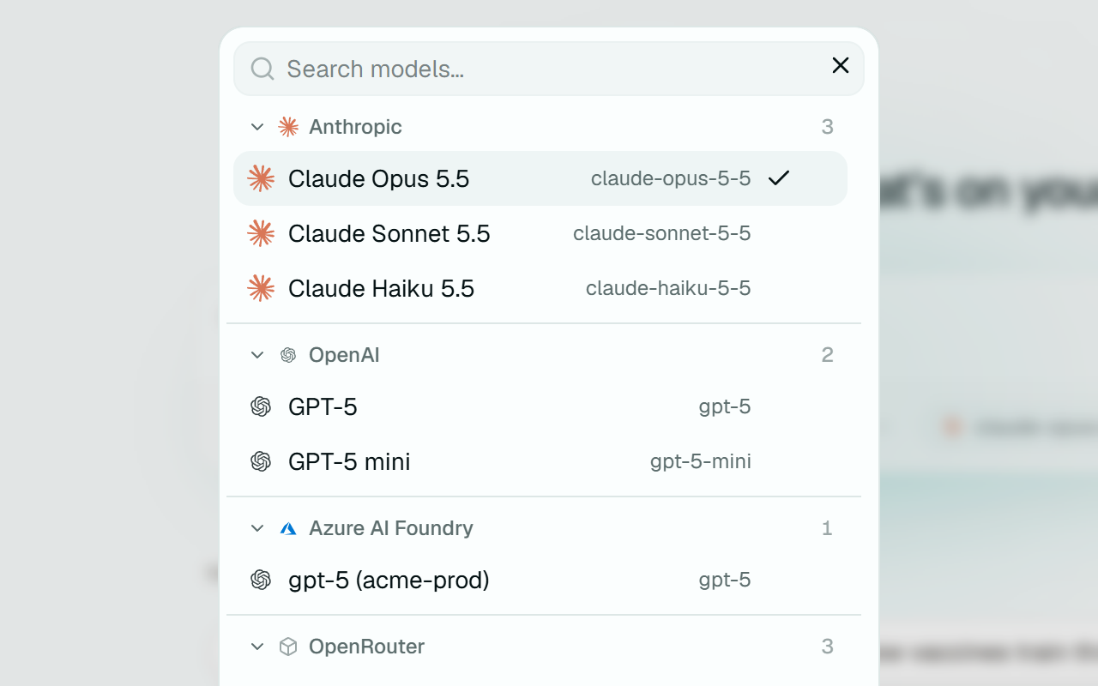Click the OpenAI model count 2
The width and height of the screenshot is (1098, 686).
827,355
